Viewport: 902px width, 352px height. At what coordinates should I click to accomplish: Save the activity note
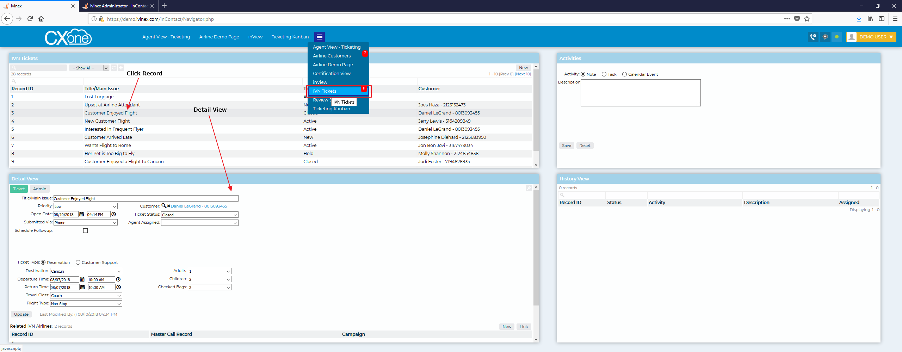[x=567, y=146]
